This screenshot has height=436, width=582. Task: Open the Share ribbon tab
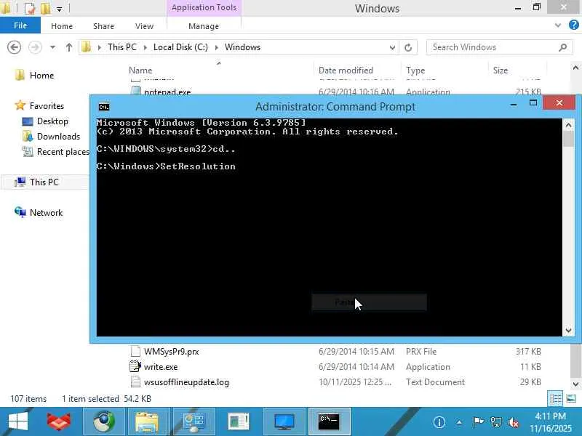click(x=103, y=26)
